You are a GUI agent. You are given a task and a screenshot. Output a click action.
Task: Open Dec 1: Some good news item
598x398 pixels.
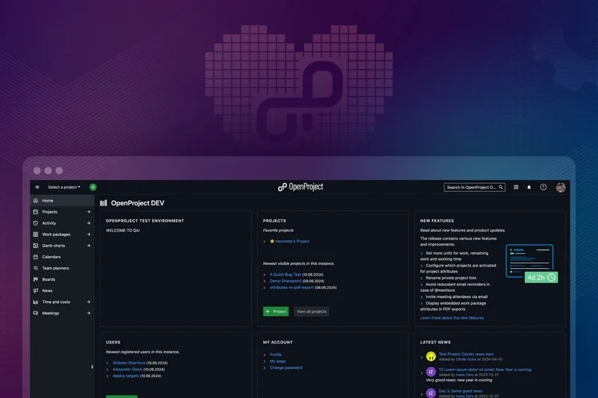460,391
